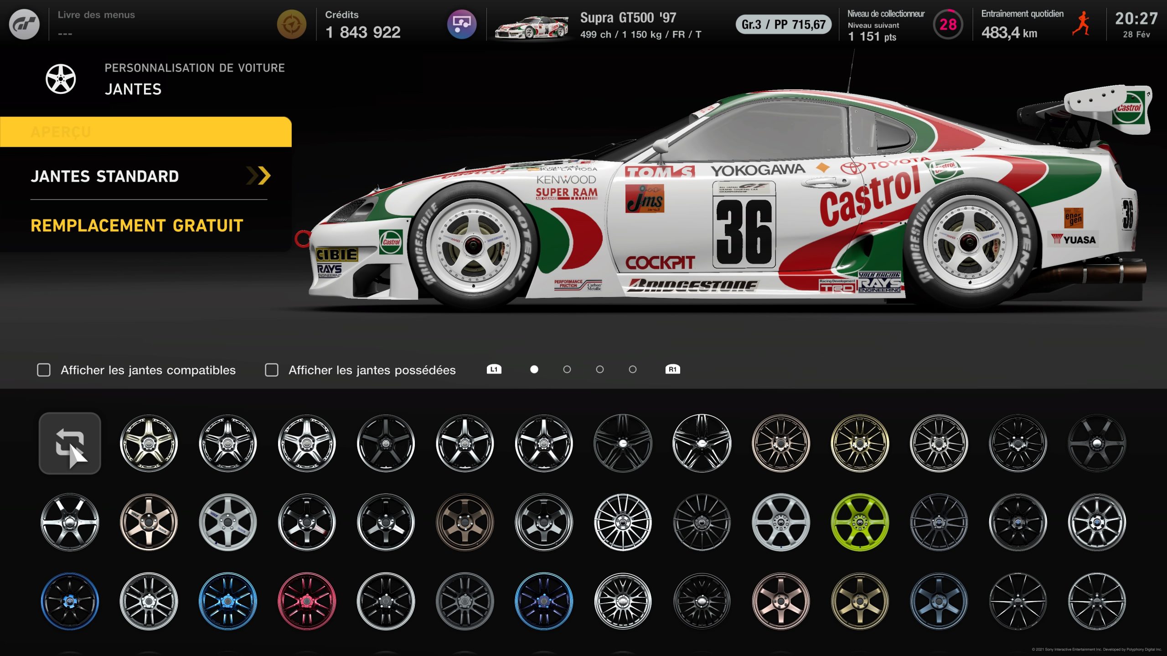The width and height of the screenshot is (1167, 656).
Task: Select the second page radio dot in the pager
Action: [567, 370]
